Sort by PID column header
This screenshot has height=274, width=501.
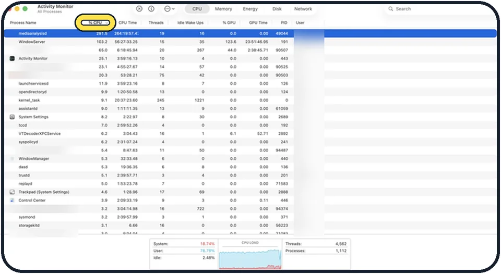coord(284,22)
